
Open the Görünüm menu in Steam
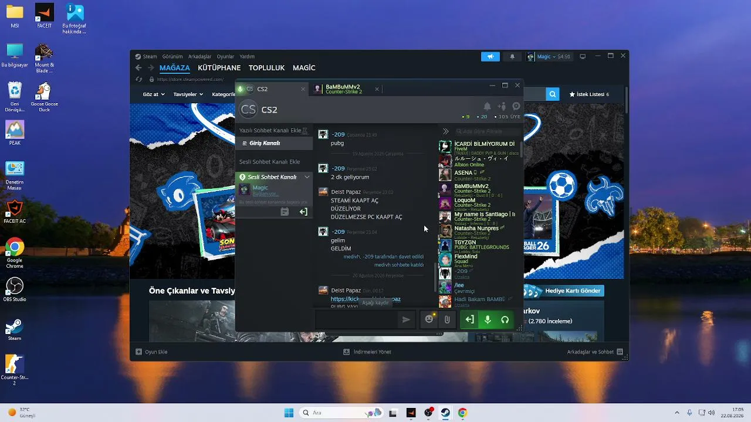coord(172,57)
